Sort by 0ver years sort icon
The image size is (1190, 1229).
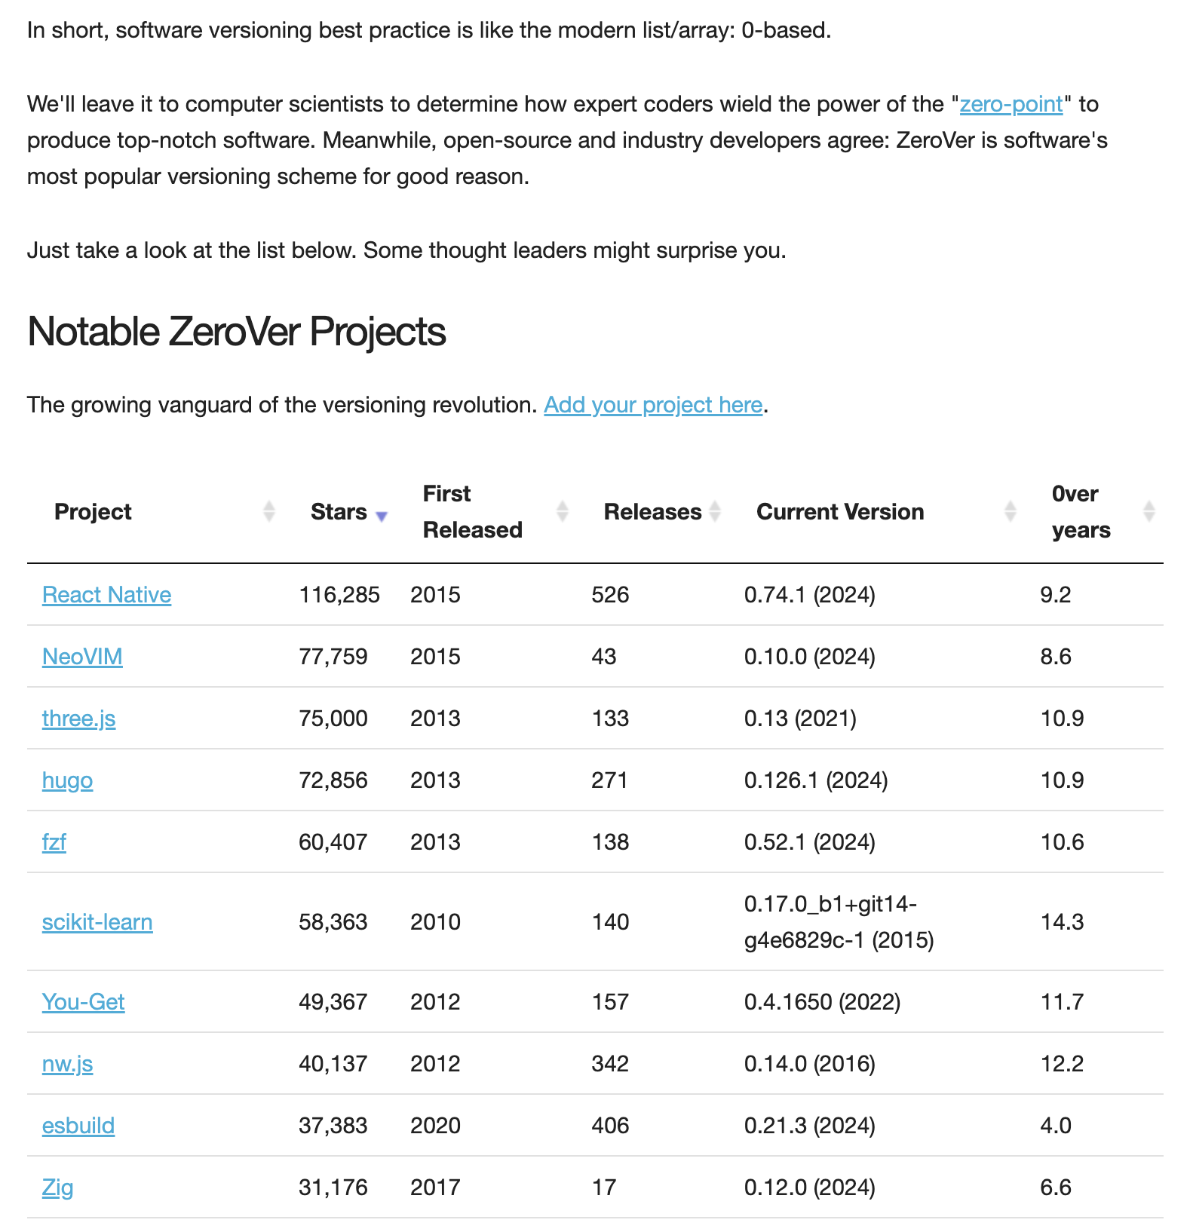coord(1149,511)
